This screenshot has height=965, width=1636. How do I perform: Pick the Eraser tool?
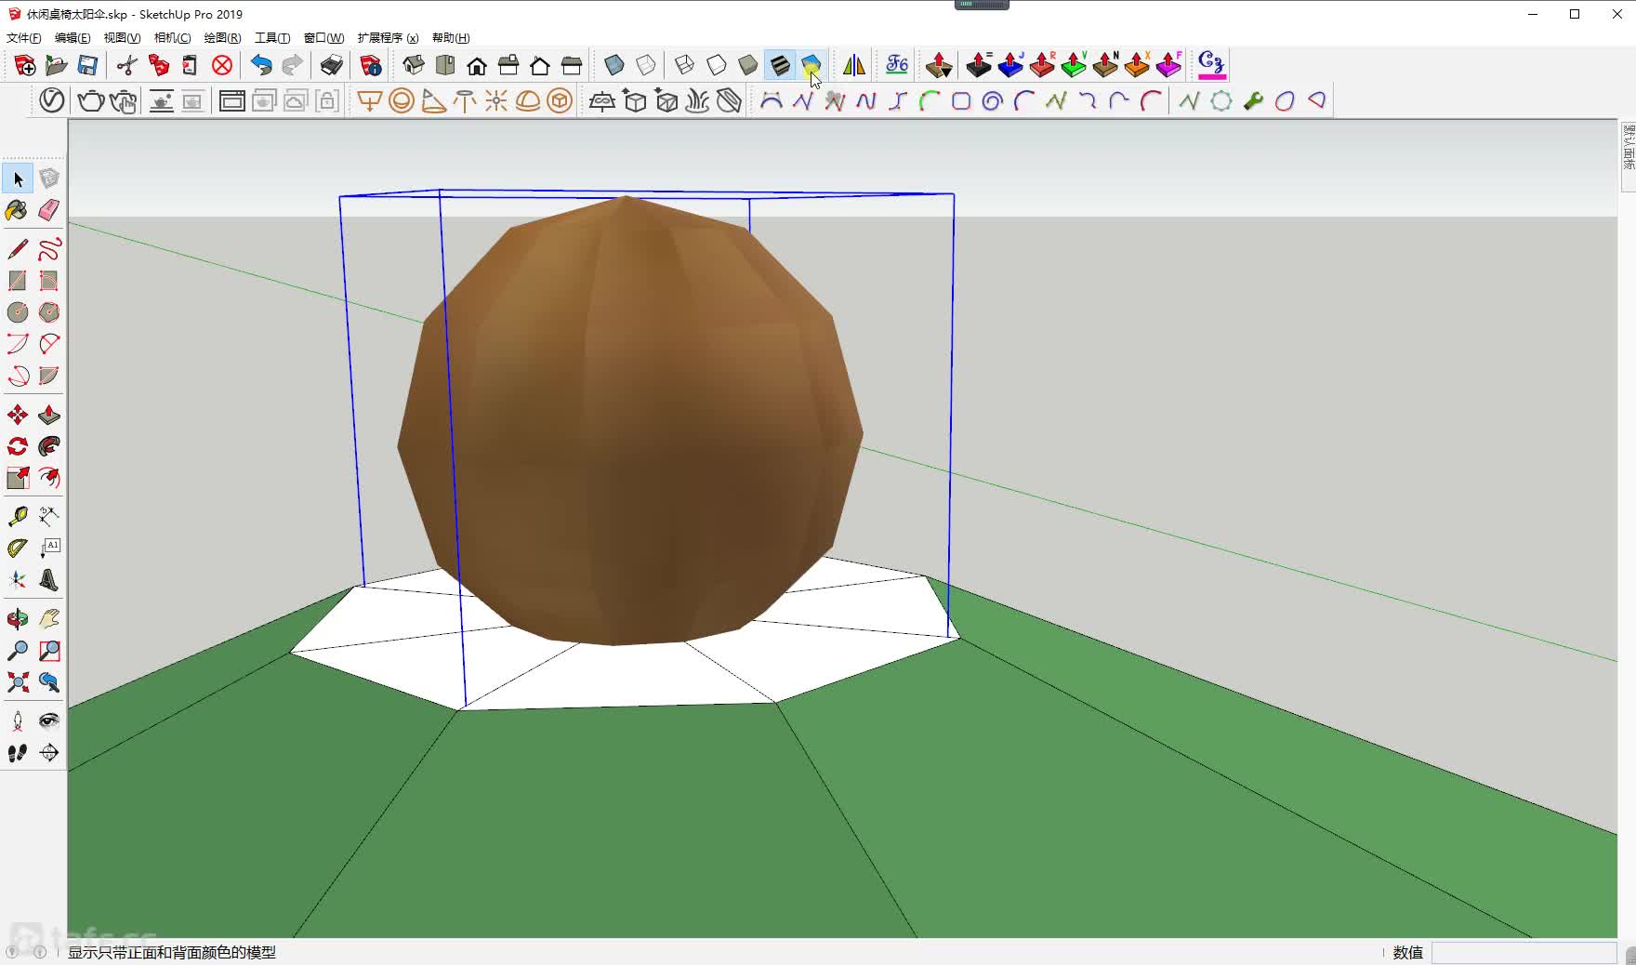pos(49,210)
